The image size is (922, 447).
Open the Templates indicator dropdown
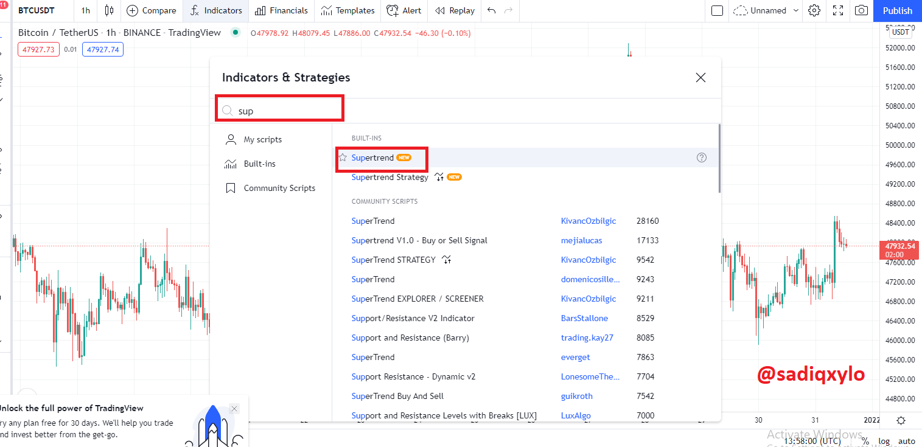coord(348,10)
